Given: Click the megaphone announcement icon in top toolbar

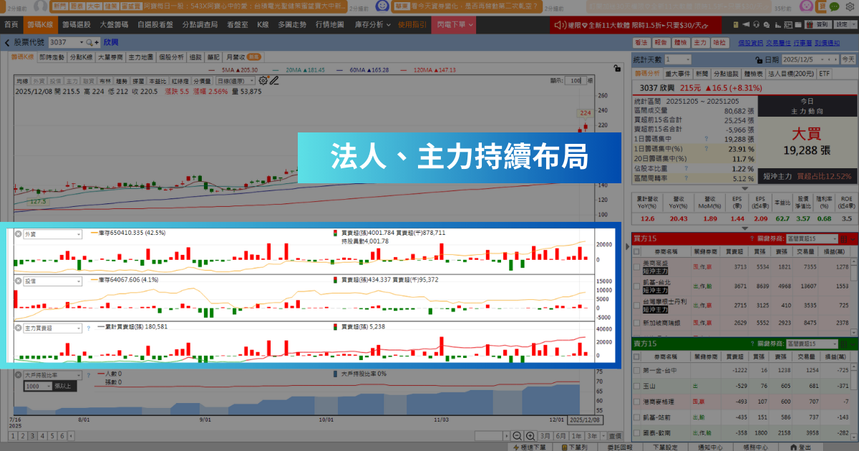Looking at the screenshot, I should point(746,24).
